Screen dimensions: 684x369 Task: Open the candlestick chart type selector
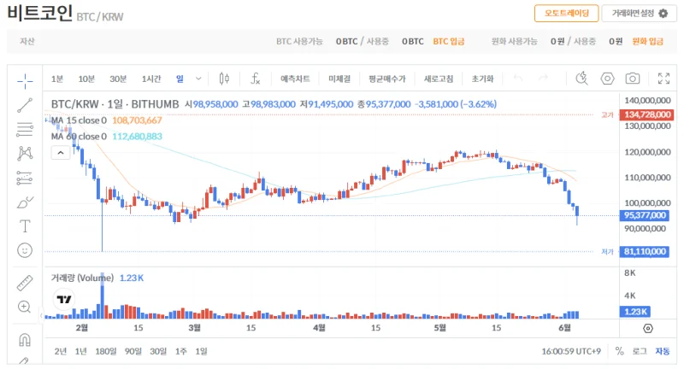[224, 79]
